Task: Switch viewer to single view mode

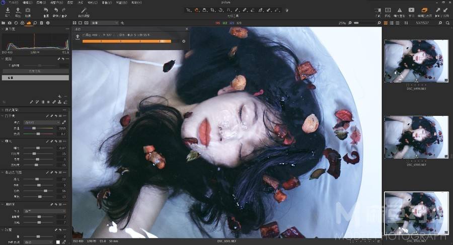Action: coord(81,23)
